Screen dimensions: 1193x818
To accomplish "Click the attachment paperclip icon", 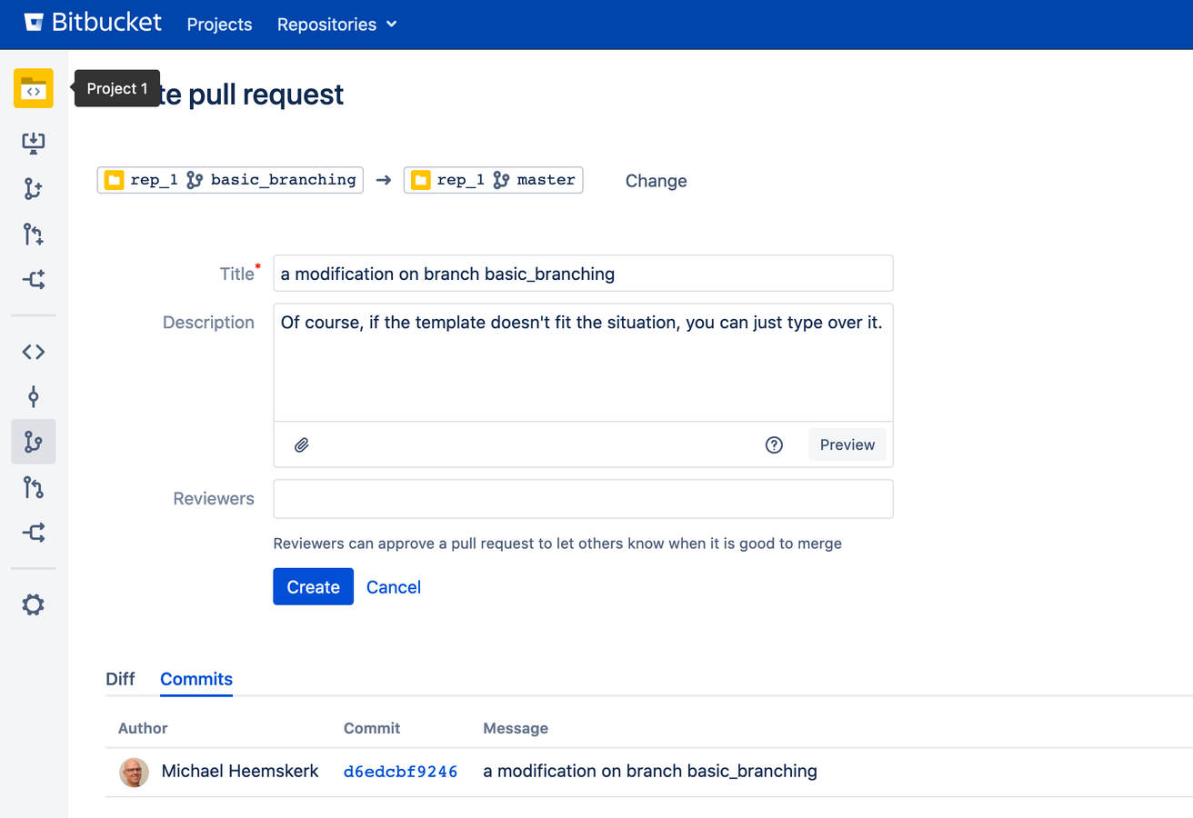I will [302, 445].
